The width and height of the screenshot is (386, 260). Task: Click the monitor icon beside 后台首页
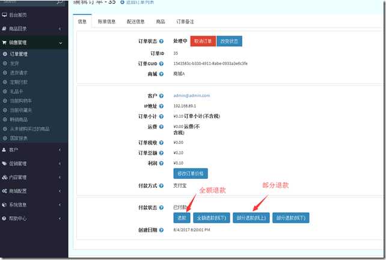pyautogui.click(x=4, y=15)
